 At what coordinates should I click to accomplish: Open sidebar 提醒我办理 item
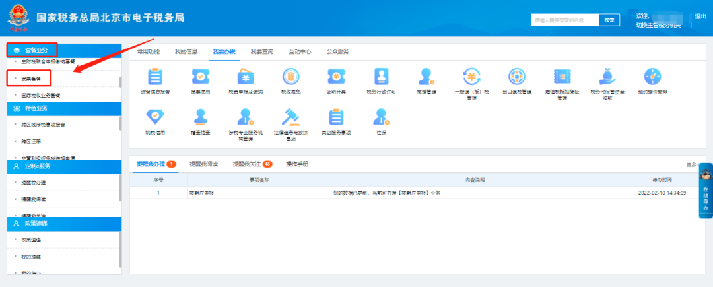click(33, 182)
